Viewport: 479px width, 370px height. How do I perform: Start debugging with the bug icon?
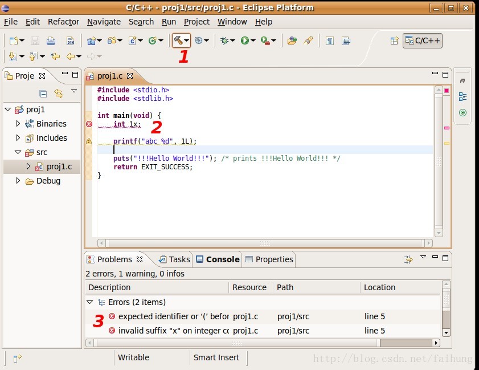[224, 40]
